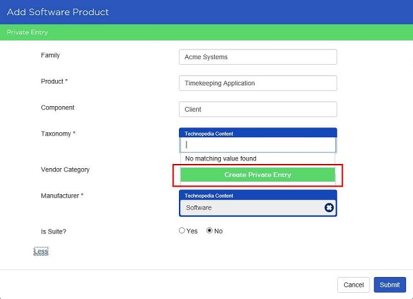This screenshot has height=299, width=413.
Task: Click the Submit button
Action: point(390,285)
